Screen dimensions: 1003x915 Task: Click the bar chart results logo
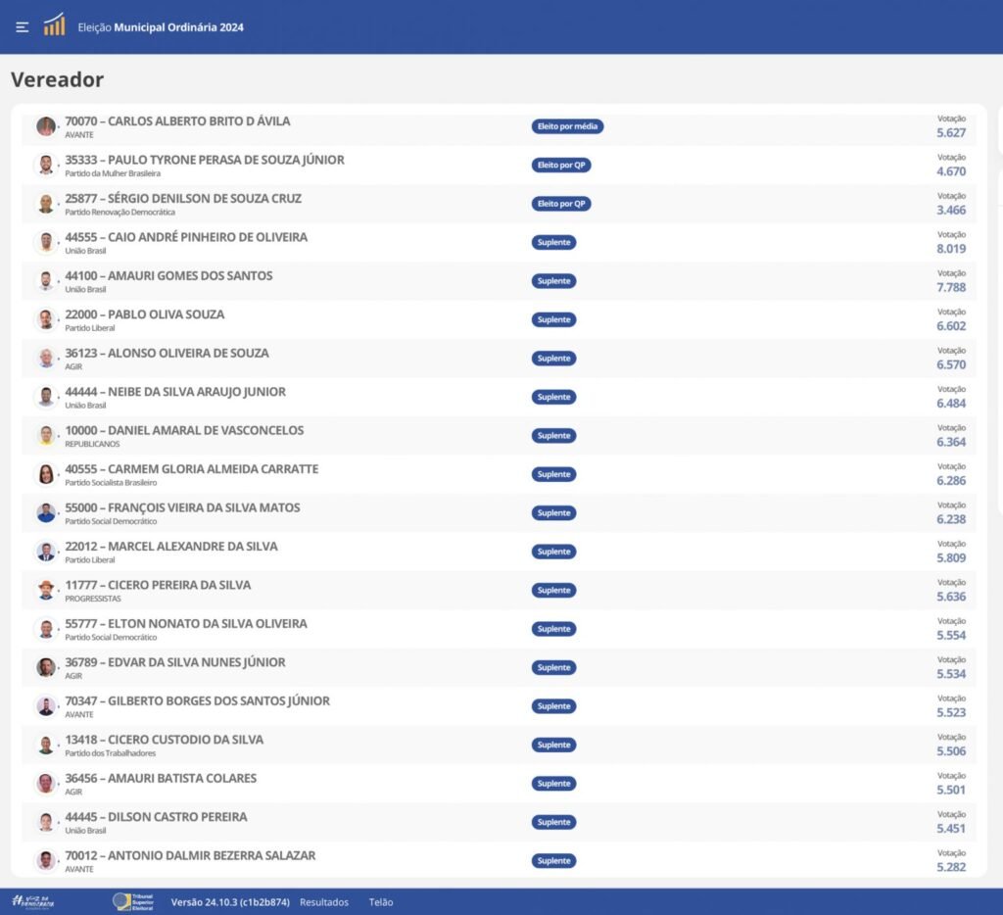(x=54, y=25)
